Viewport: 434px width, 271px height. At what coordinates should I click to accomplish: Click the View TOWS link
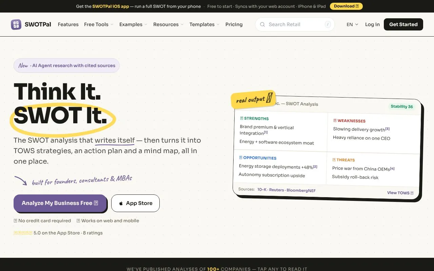pyautogui.click(x=400, y=193)
